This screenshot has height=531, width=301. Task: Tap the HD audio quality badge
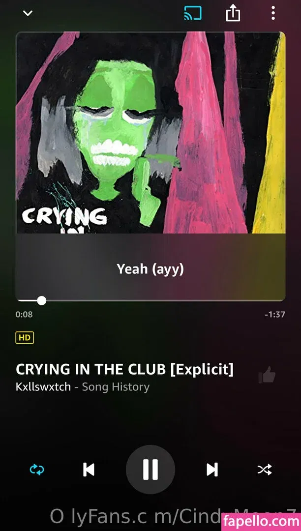point(25,338)
